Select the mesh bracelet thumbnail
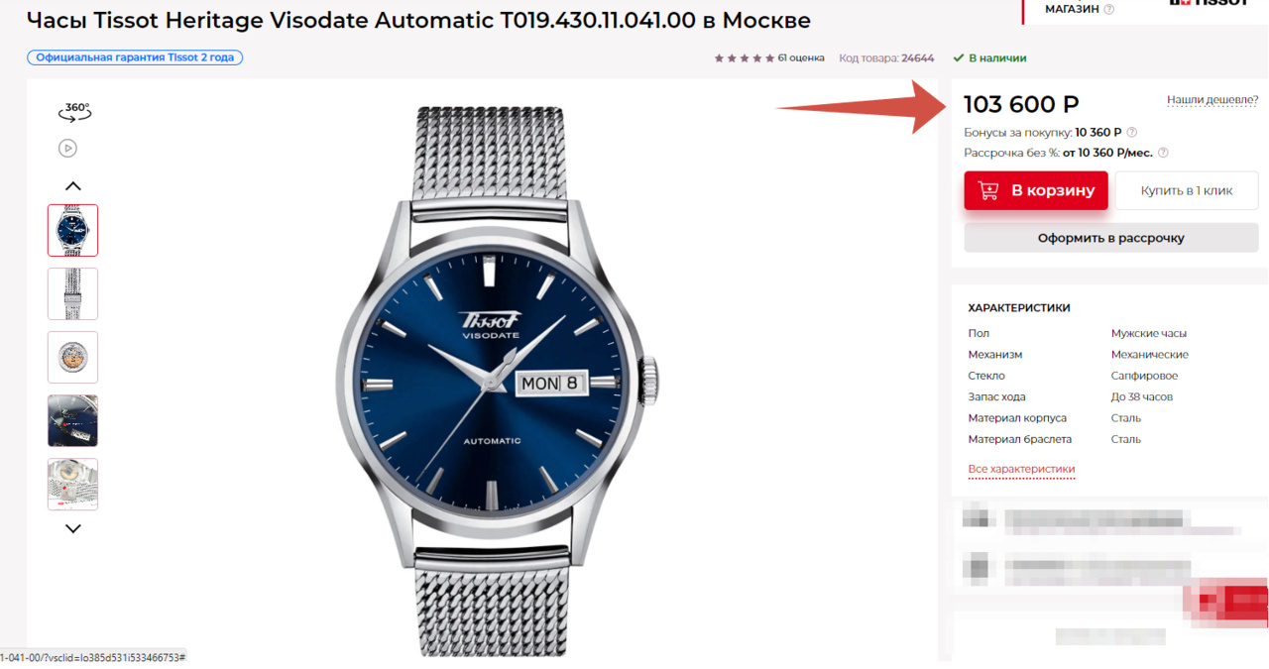This screenshot has width=1269, height=669. pyautogui.click(x=72, y=293)
